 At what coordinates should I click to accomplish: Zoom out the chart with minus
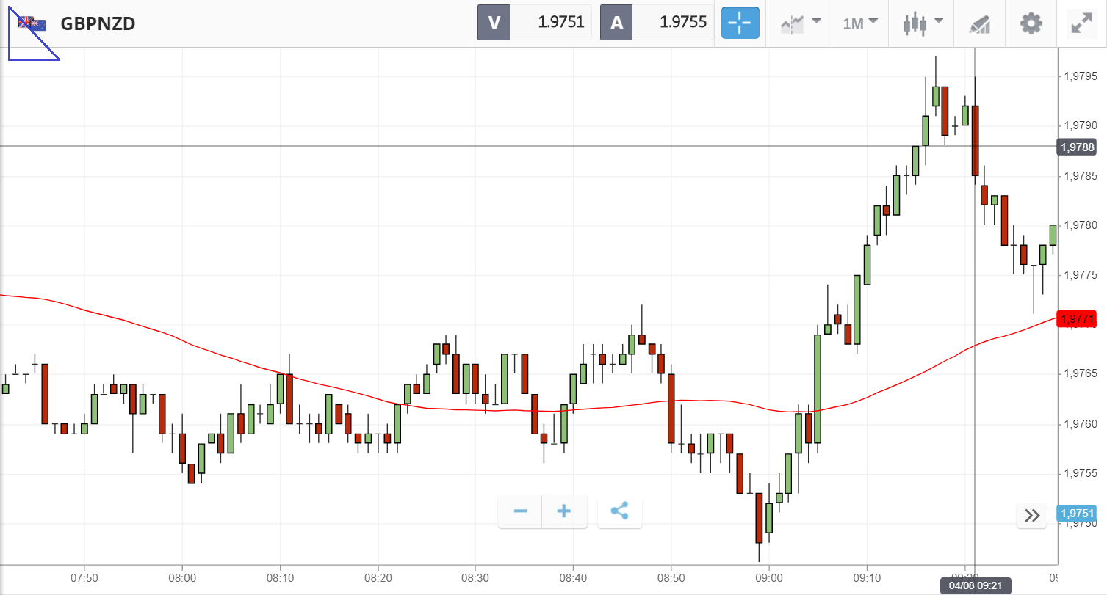tap(520, 511)
